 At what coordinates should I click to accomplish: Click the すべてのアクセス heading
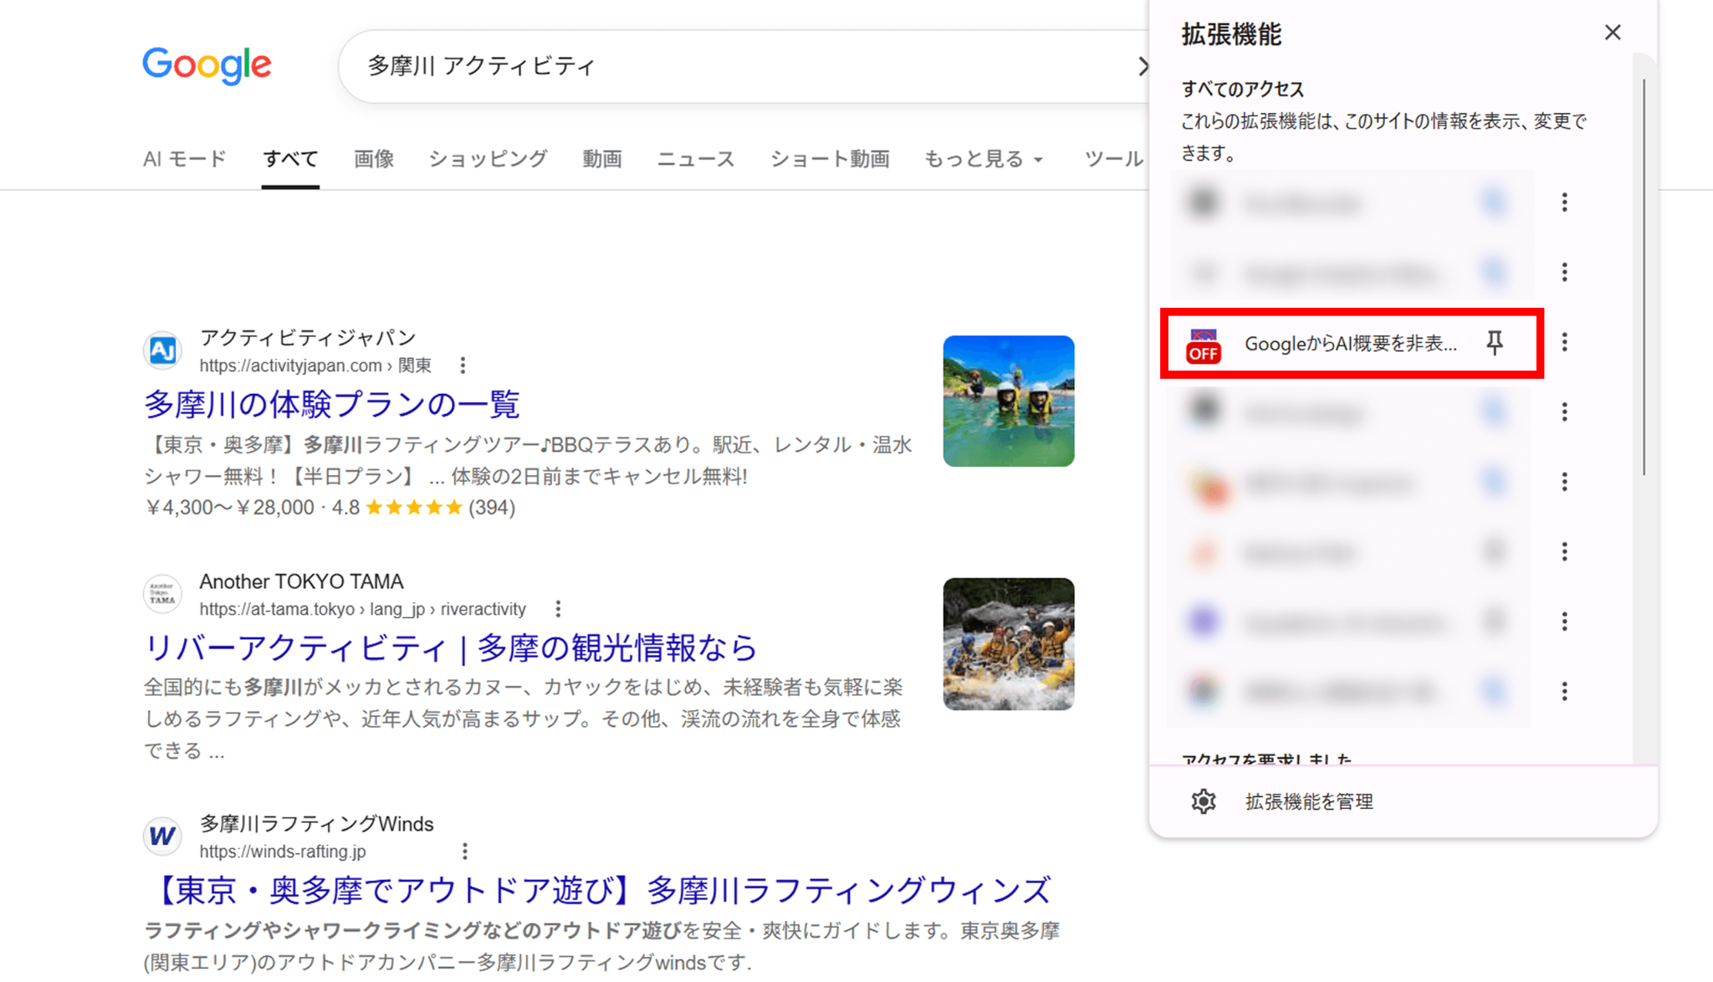[1243, 89]
